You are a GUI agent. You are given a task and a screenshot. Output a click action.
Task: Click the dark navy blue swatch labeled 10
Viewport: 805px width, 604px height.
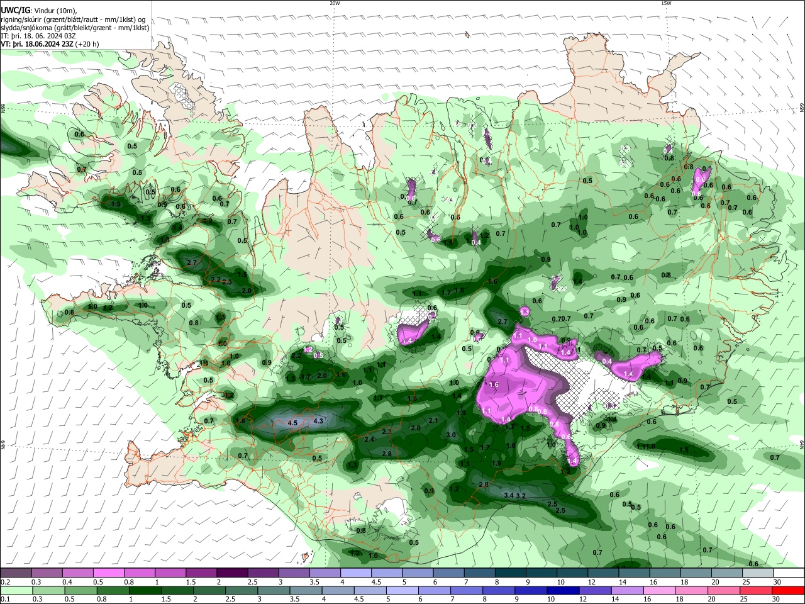(x=563, y=590)
